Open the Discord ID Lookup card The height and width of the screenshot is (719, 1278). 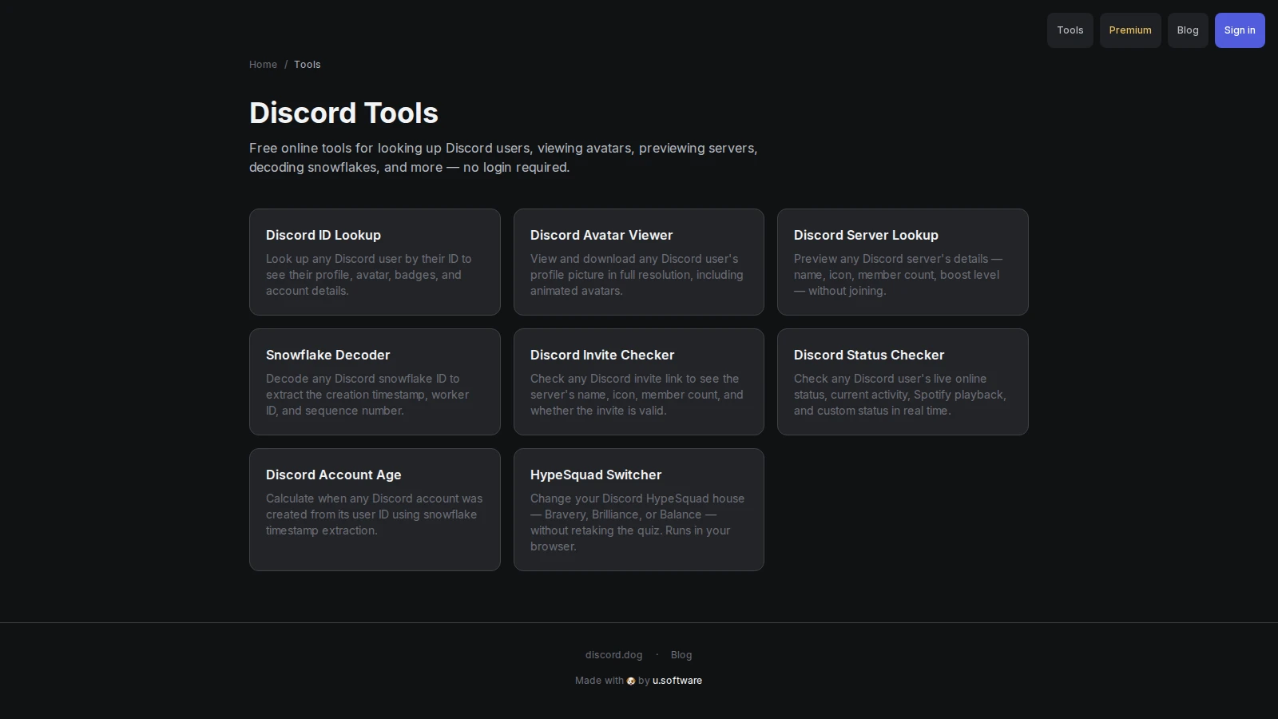click(375, 262)
